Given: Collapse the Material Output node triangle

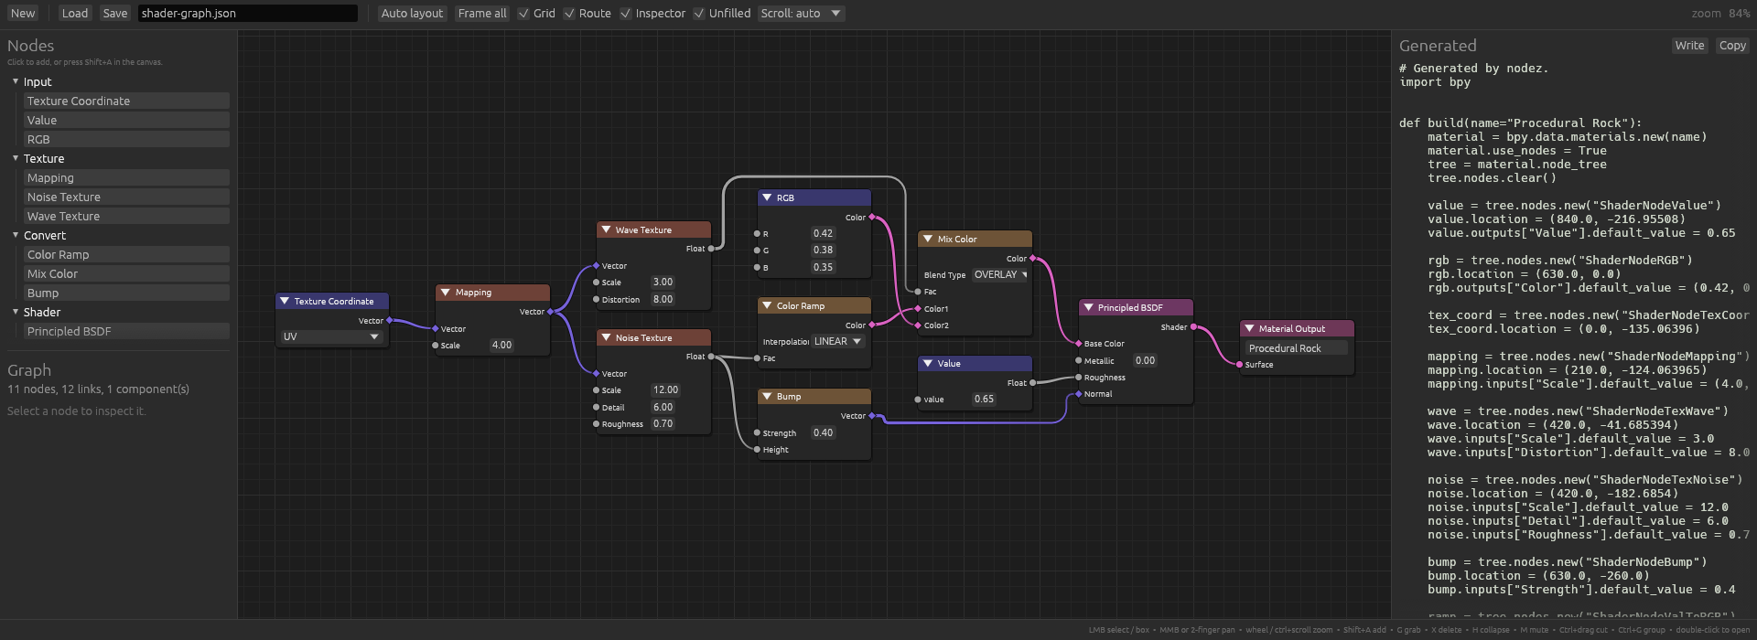Looking at the screenshot, I should coord(1249,328).
